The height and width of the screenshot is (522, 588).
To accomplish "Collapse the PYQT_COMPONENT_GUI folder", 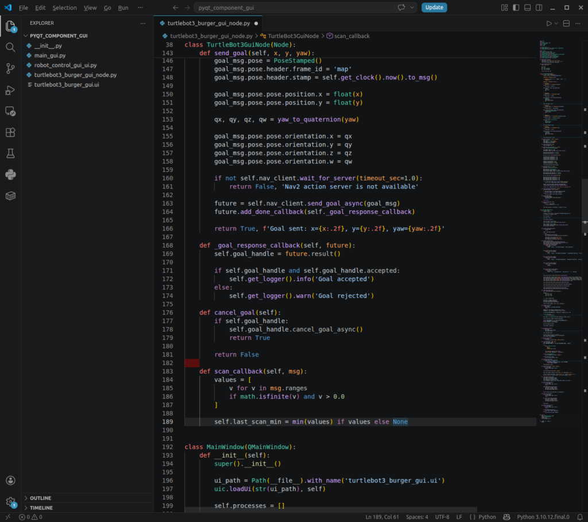I will [x=87, y=36].
